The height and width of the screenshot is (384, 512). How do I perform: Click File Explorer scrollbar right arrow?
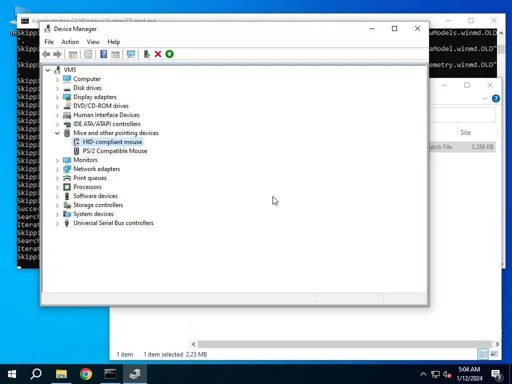click(x=497, y=344)
